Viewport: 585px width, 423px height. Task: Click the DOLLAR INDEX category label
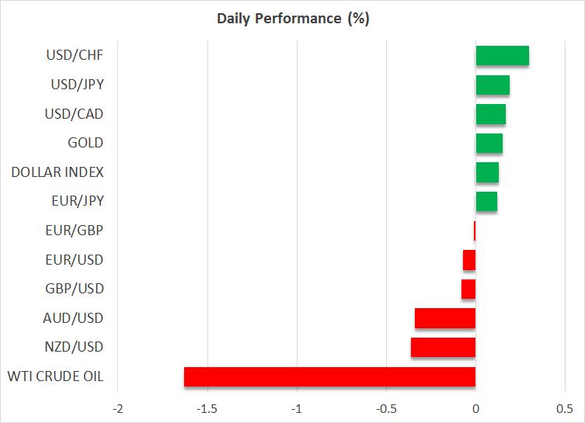coord(57,172)
